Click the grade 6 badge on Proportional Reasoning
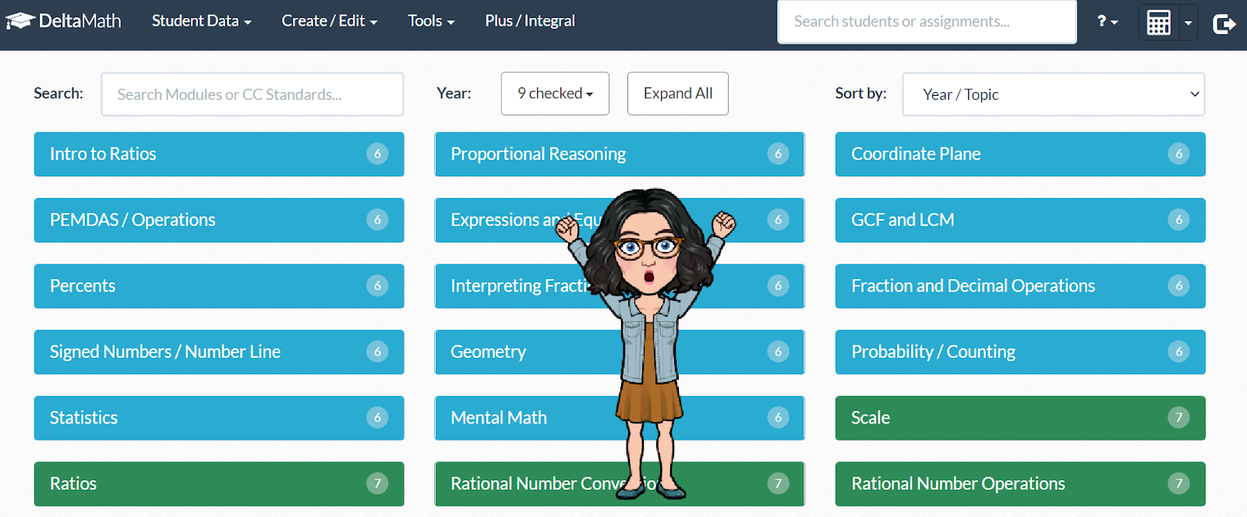 click(x=778, y=154)
